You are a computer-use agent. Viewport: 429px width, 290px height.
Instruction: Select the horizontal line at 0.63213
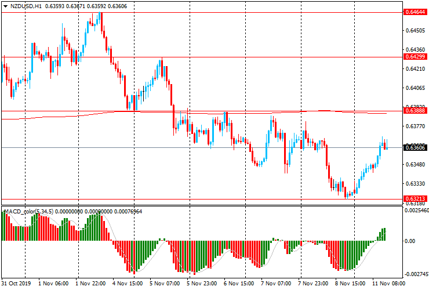[202, 200]
